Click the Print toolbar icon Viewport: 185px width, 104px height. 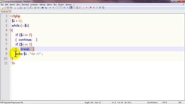[x=21, y=8]
